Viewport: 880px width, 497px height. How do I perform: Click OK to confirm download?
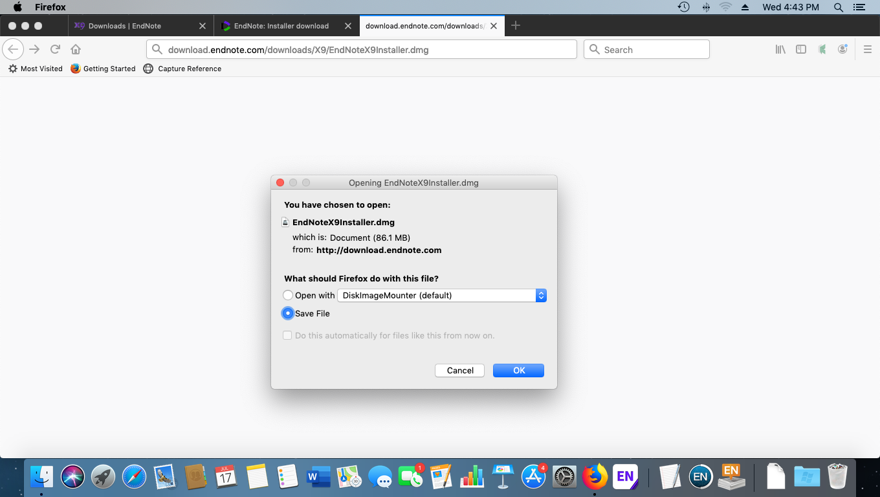point(518,370)
